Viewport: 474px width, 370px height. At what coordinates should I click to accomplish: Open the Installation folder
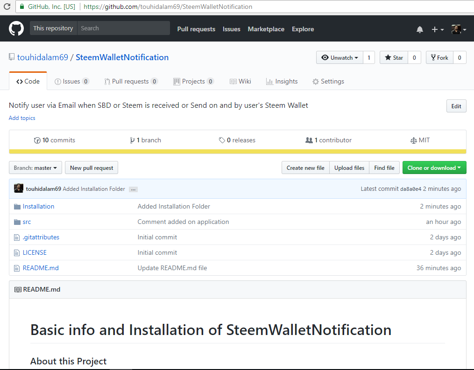[38, 206]
